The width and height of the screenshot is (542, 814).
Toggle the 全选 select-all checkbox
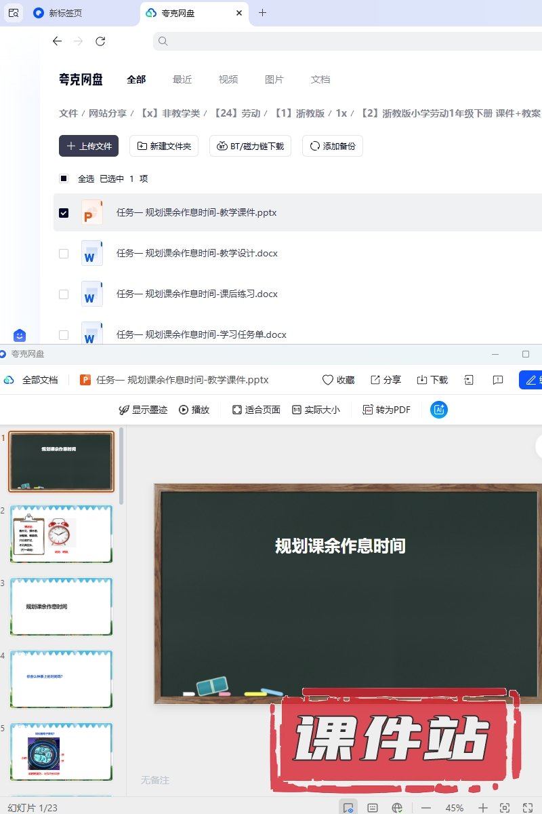pos(64,179)
